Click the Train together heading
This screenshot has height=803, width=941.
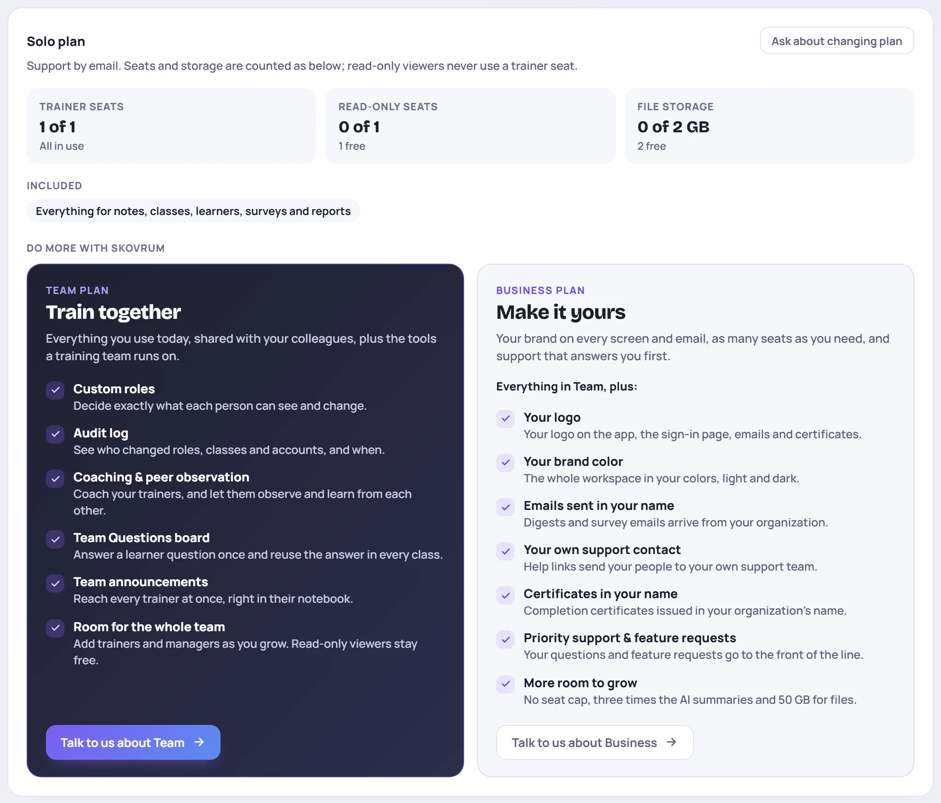(x=113, y=312)
